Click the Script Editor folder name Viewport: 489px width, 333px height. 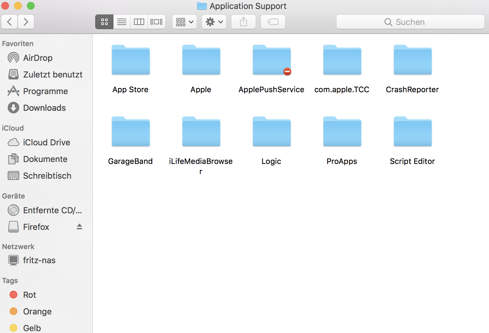click(412, 161)
